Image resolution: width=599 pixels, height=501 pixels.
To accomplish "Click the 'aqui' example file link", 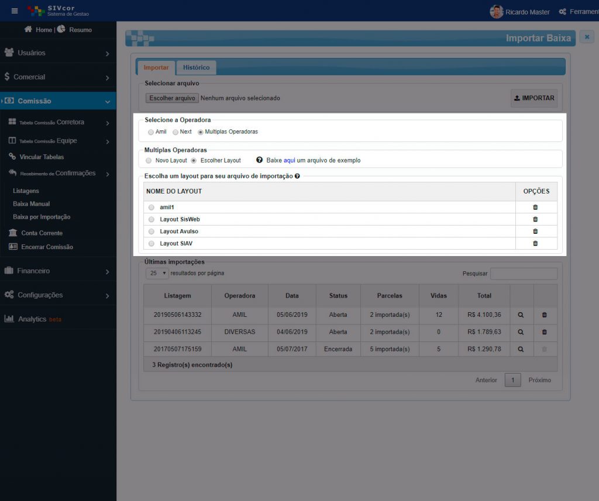I will click(x=289, y=160).
